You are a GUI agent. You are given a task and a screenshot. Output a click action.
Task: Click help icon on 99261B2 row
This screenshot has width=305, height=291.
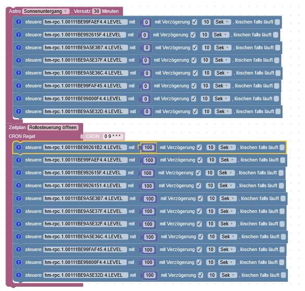pyautogui.click(x=19, y=147)
